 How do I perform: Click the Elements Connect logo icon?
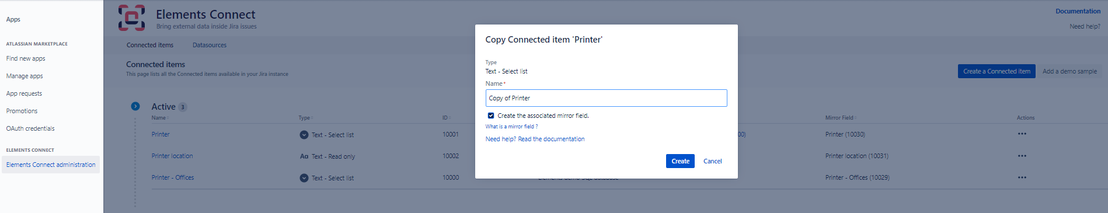point(131,18)
